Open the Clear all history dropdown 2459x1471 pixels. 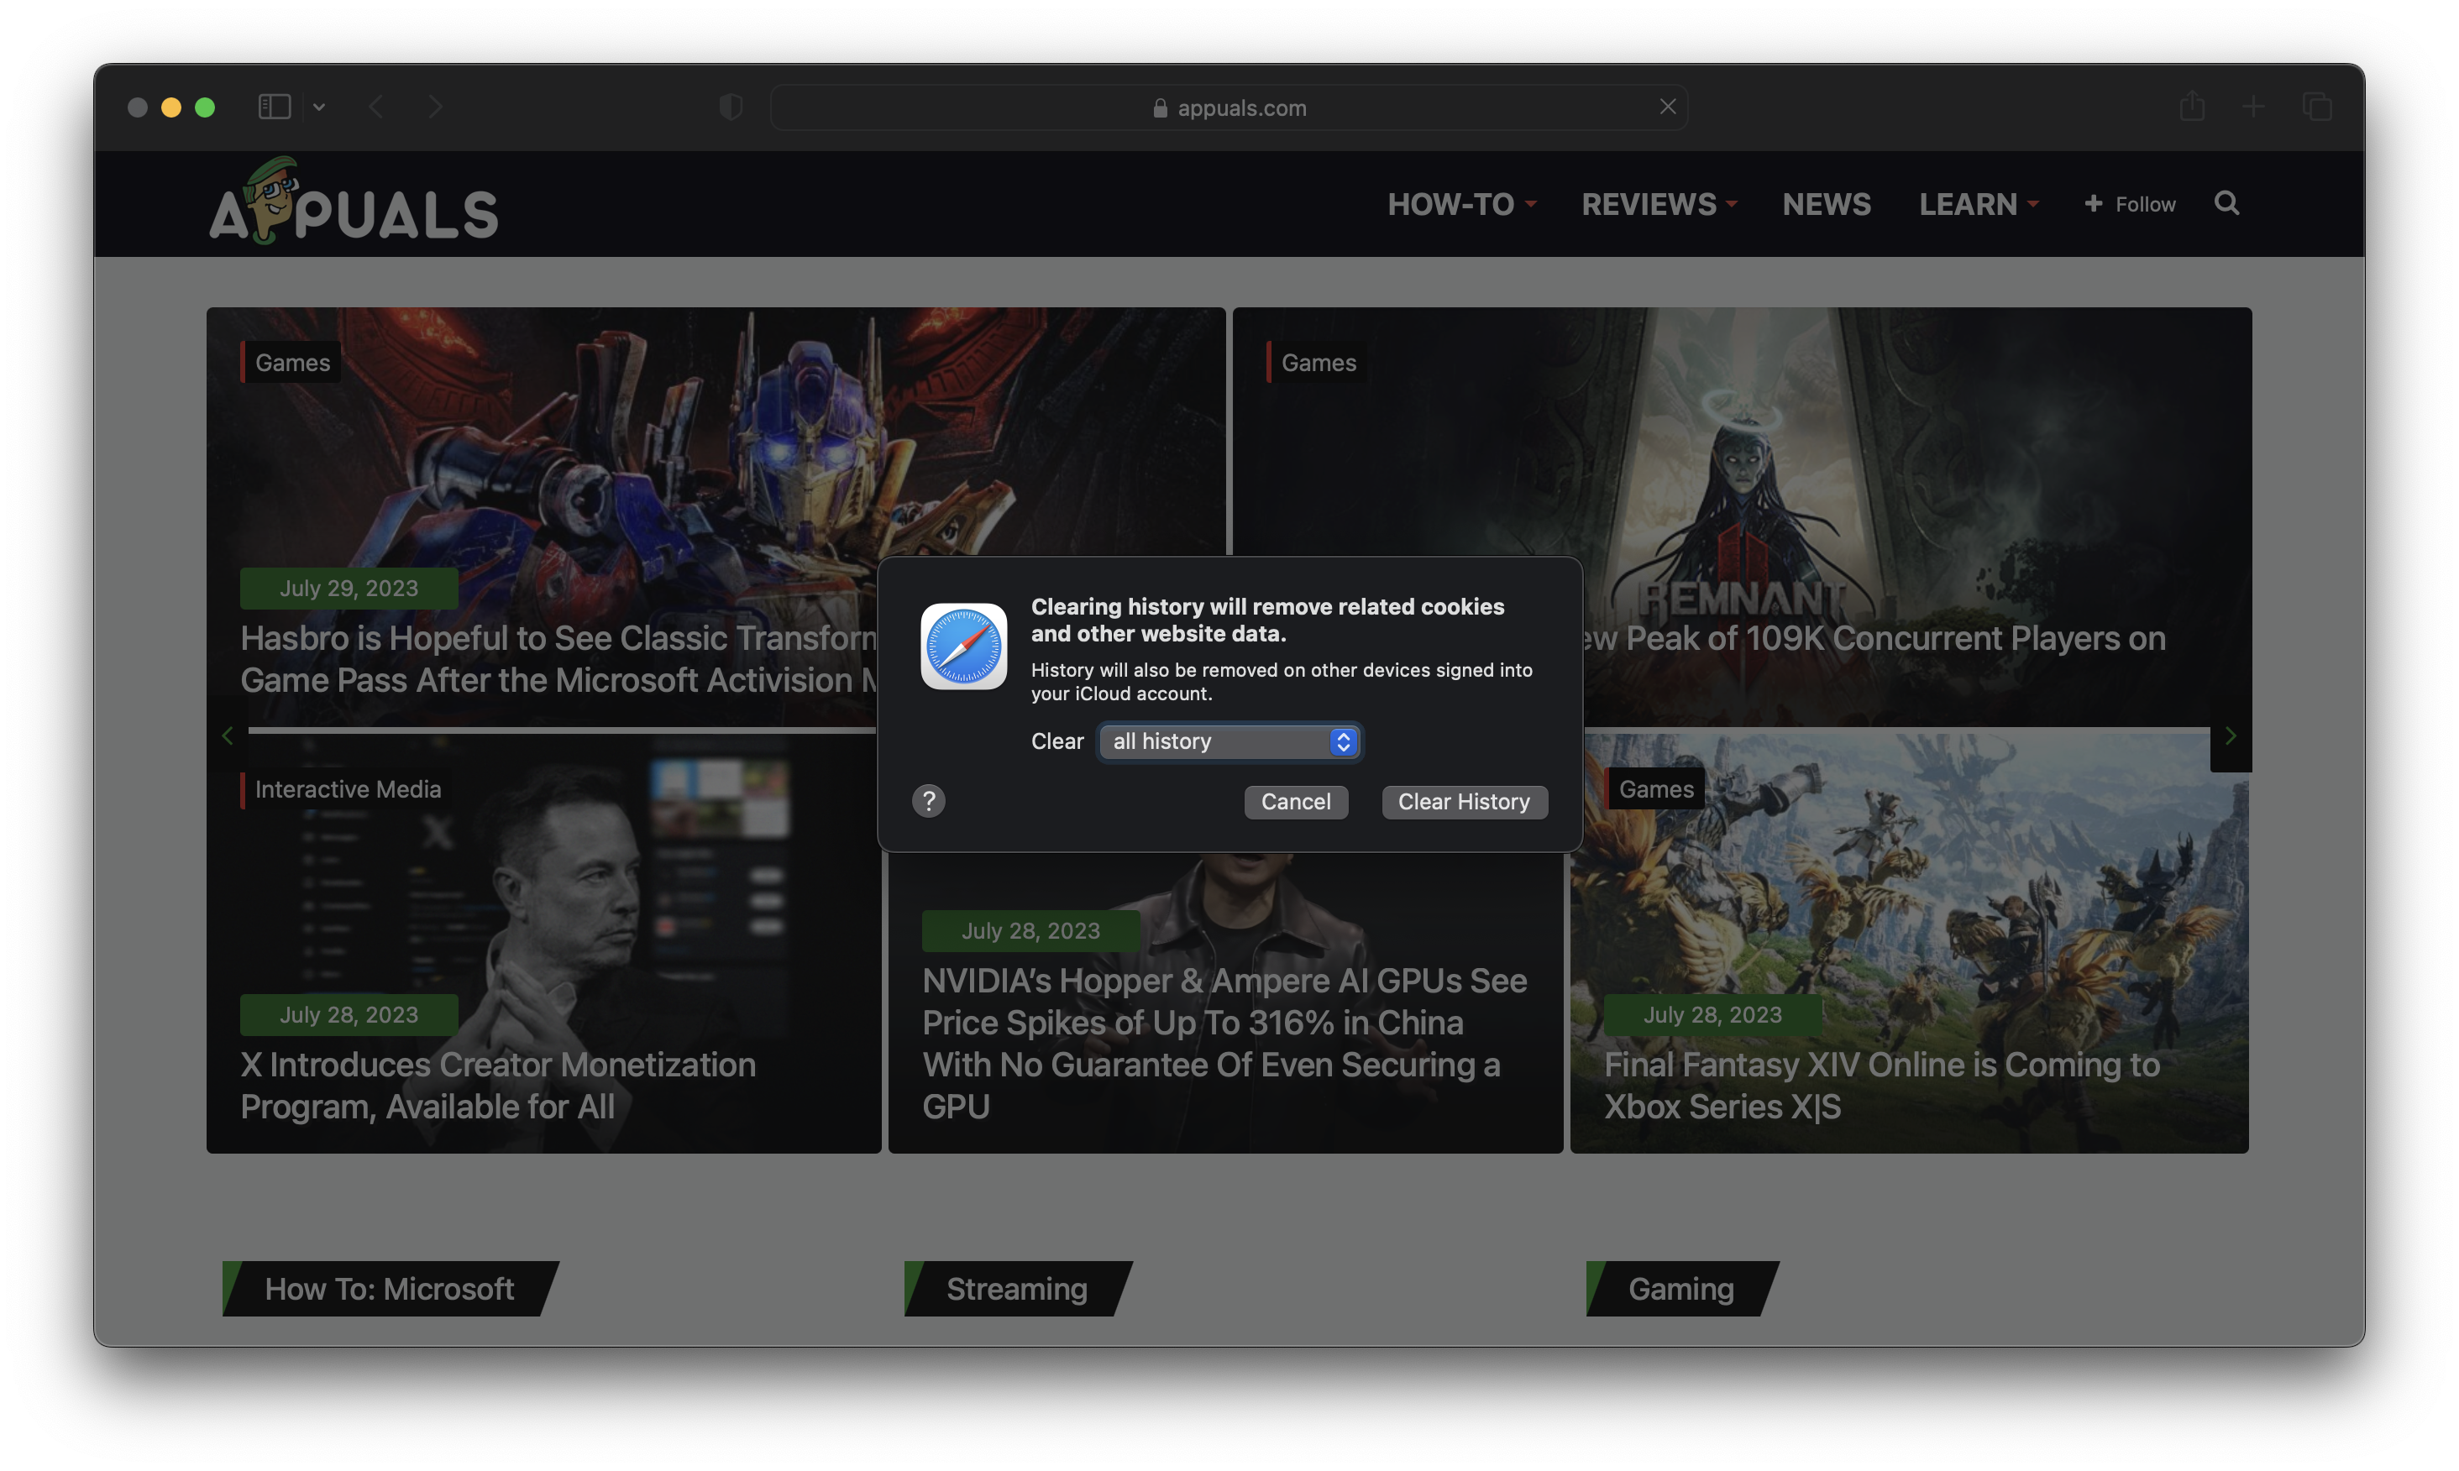[1229, 741]
